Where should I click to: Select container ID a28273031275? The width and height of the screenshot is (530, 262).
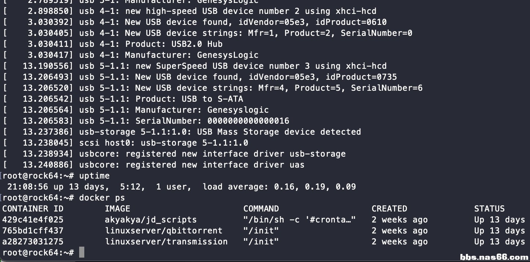point(33,242)
